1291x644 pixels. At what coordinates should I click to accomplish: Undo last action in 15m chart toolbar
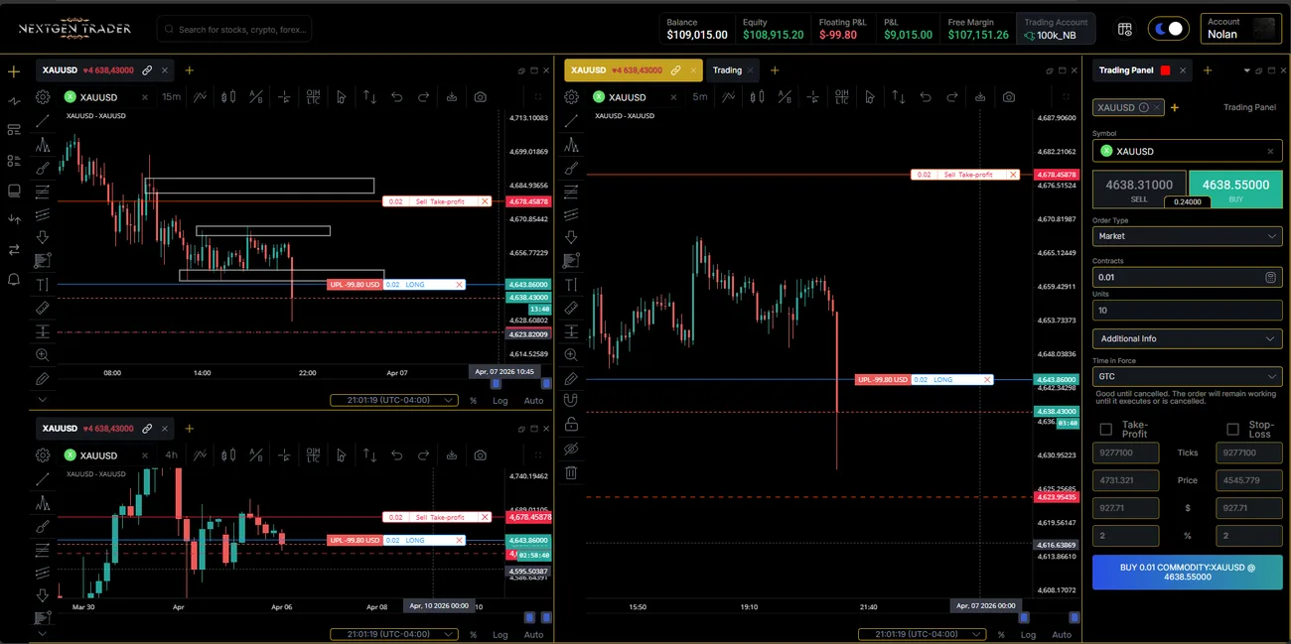(x=397, y=97)
